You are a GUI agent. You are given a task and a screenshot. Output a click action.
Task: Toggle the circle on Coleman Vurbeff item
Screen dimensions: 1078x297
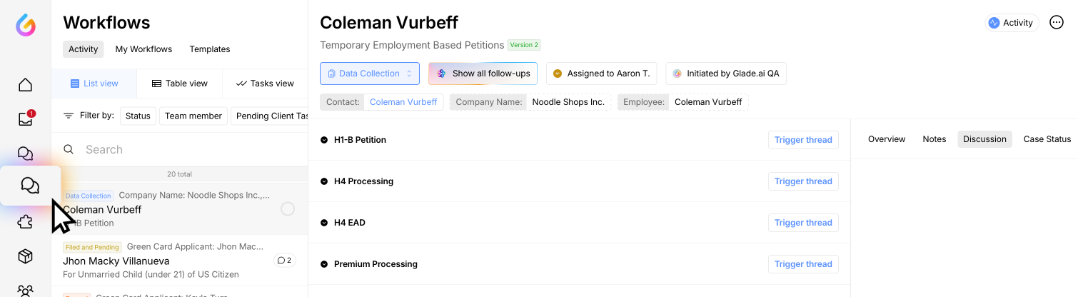click(287, 209)
